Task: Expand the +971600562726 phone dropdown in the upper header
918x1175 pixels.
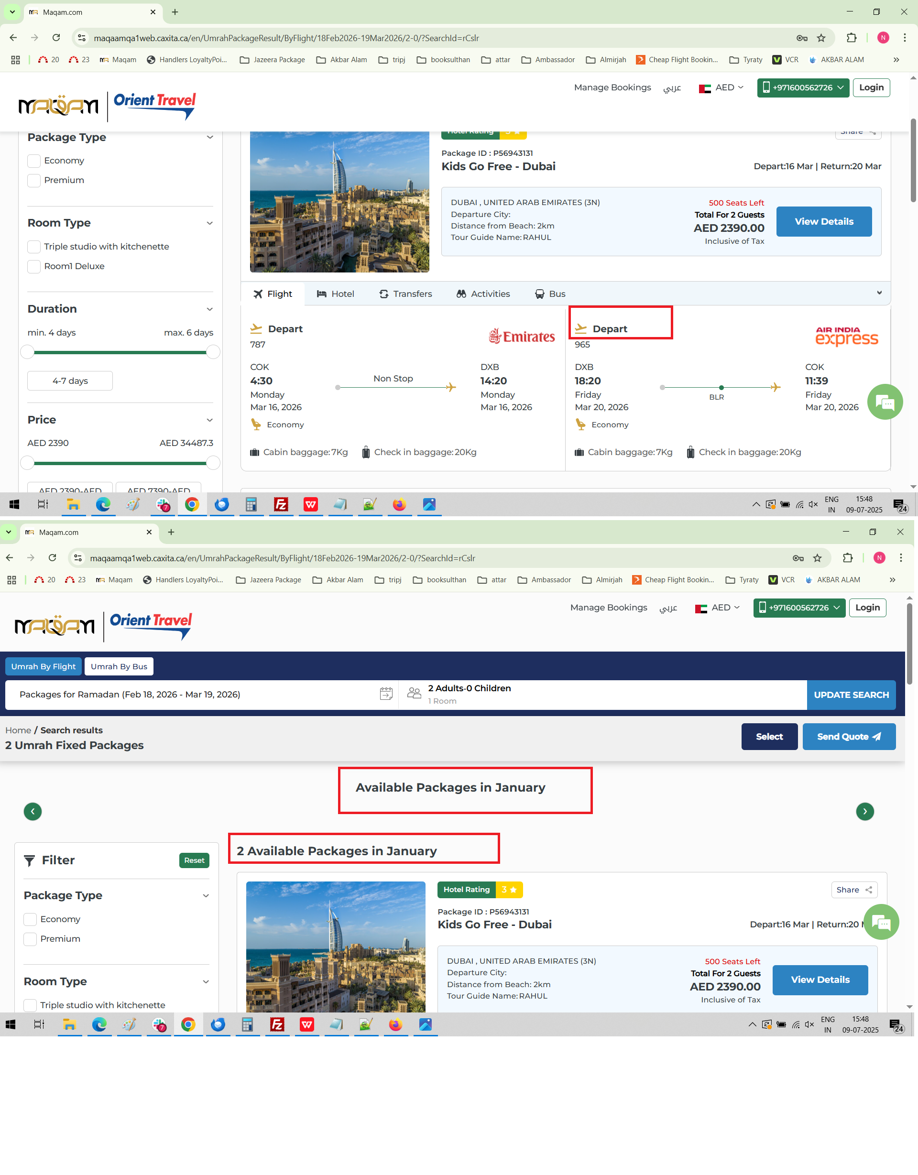Action: tap(803, 87)
